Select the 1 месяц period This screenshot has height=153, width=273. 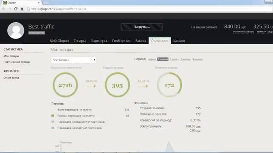pyautogui.click(x=174, y=59)
